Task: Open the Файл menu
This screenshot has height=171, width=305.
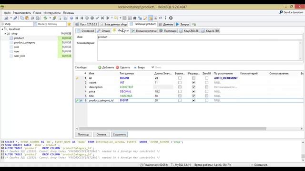Action: (x=7, y=13)
